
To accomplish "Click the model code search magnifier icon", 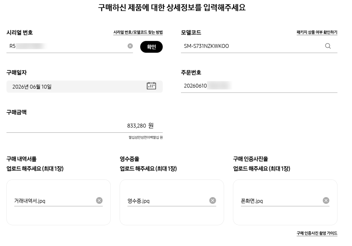I will (x=328, y=46).
